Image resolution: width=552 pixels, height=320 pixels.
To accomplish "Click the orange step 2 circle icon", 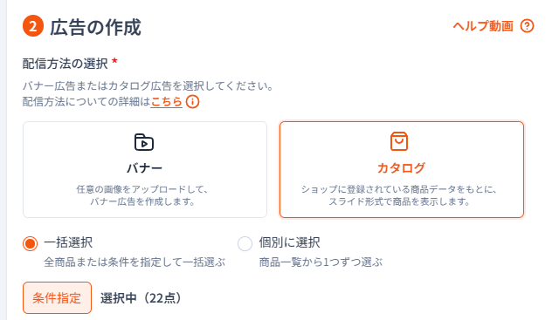I will coord(33,26).
